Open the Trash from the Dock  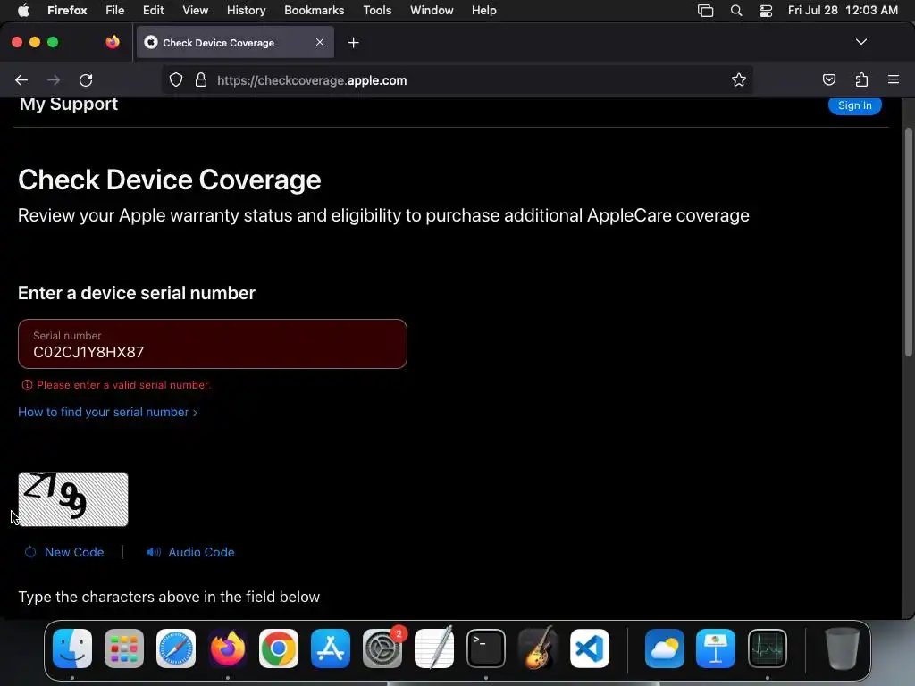point(842,648)
